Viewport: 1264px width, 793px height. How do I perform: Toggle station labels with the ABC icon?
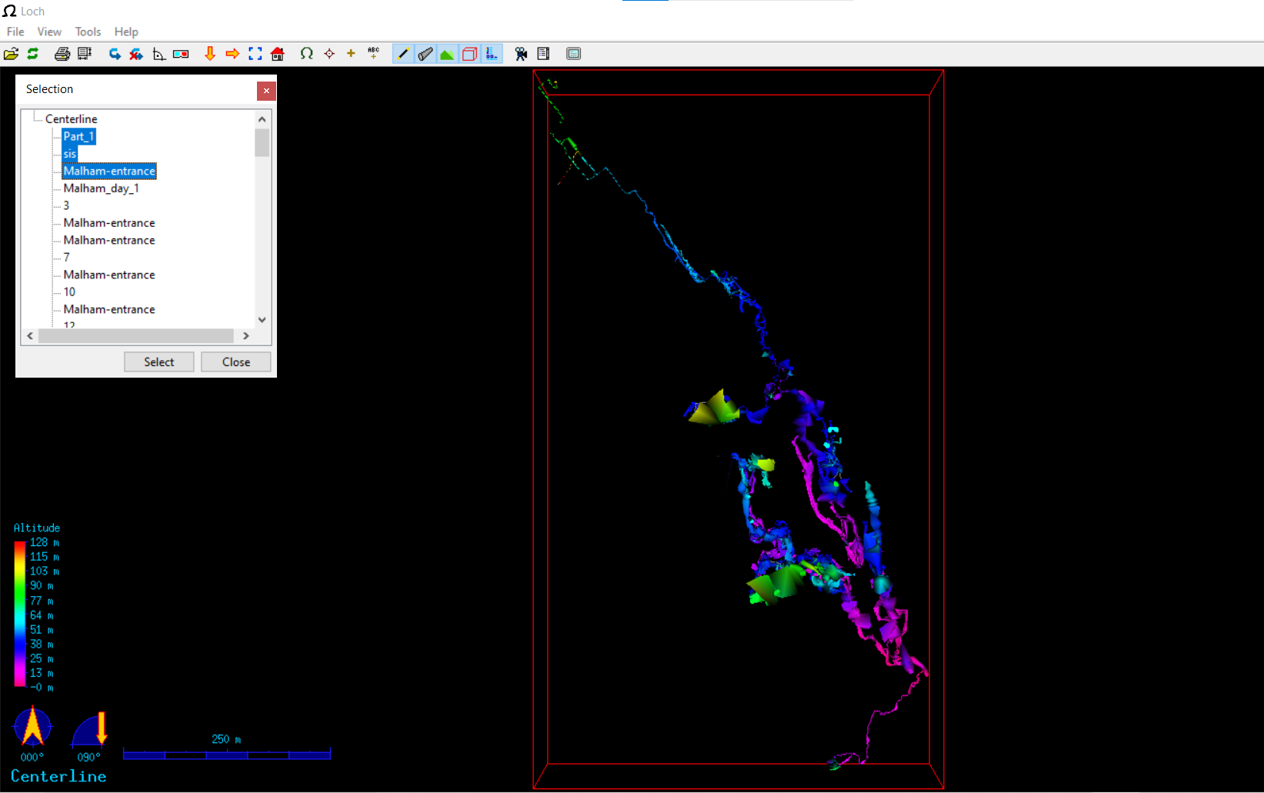pos(373,54)
